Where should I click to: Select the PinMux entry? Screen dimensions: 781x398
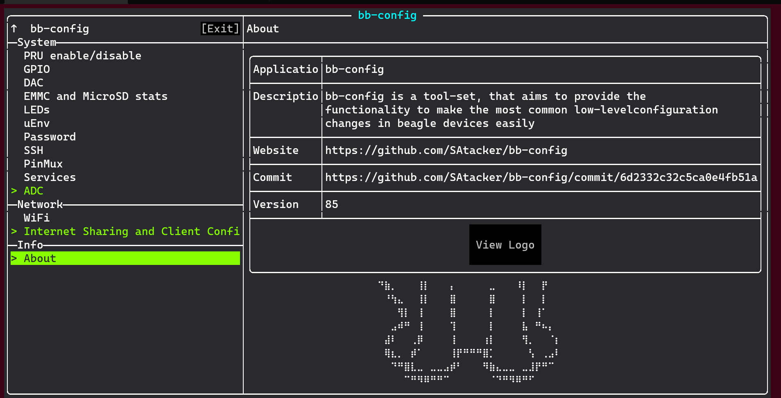point(43,164)
